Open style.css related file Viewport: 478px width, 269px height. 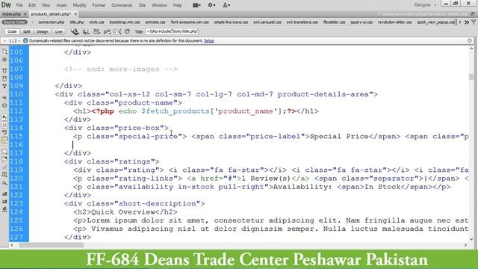point(96,22)
